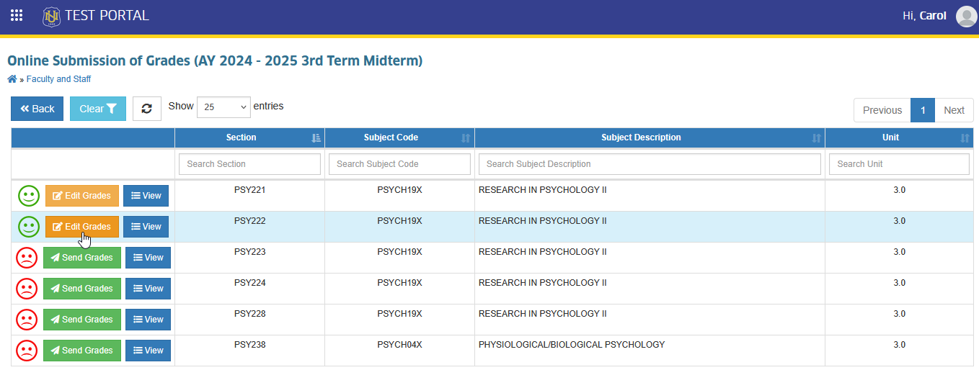
Task: View grades for section PSY223
Action: (x=148, y=258)
